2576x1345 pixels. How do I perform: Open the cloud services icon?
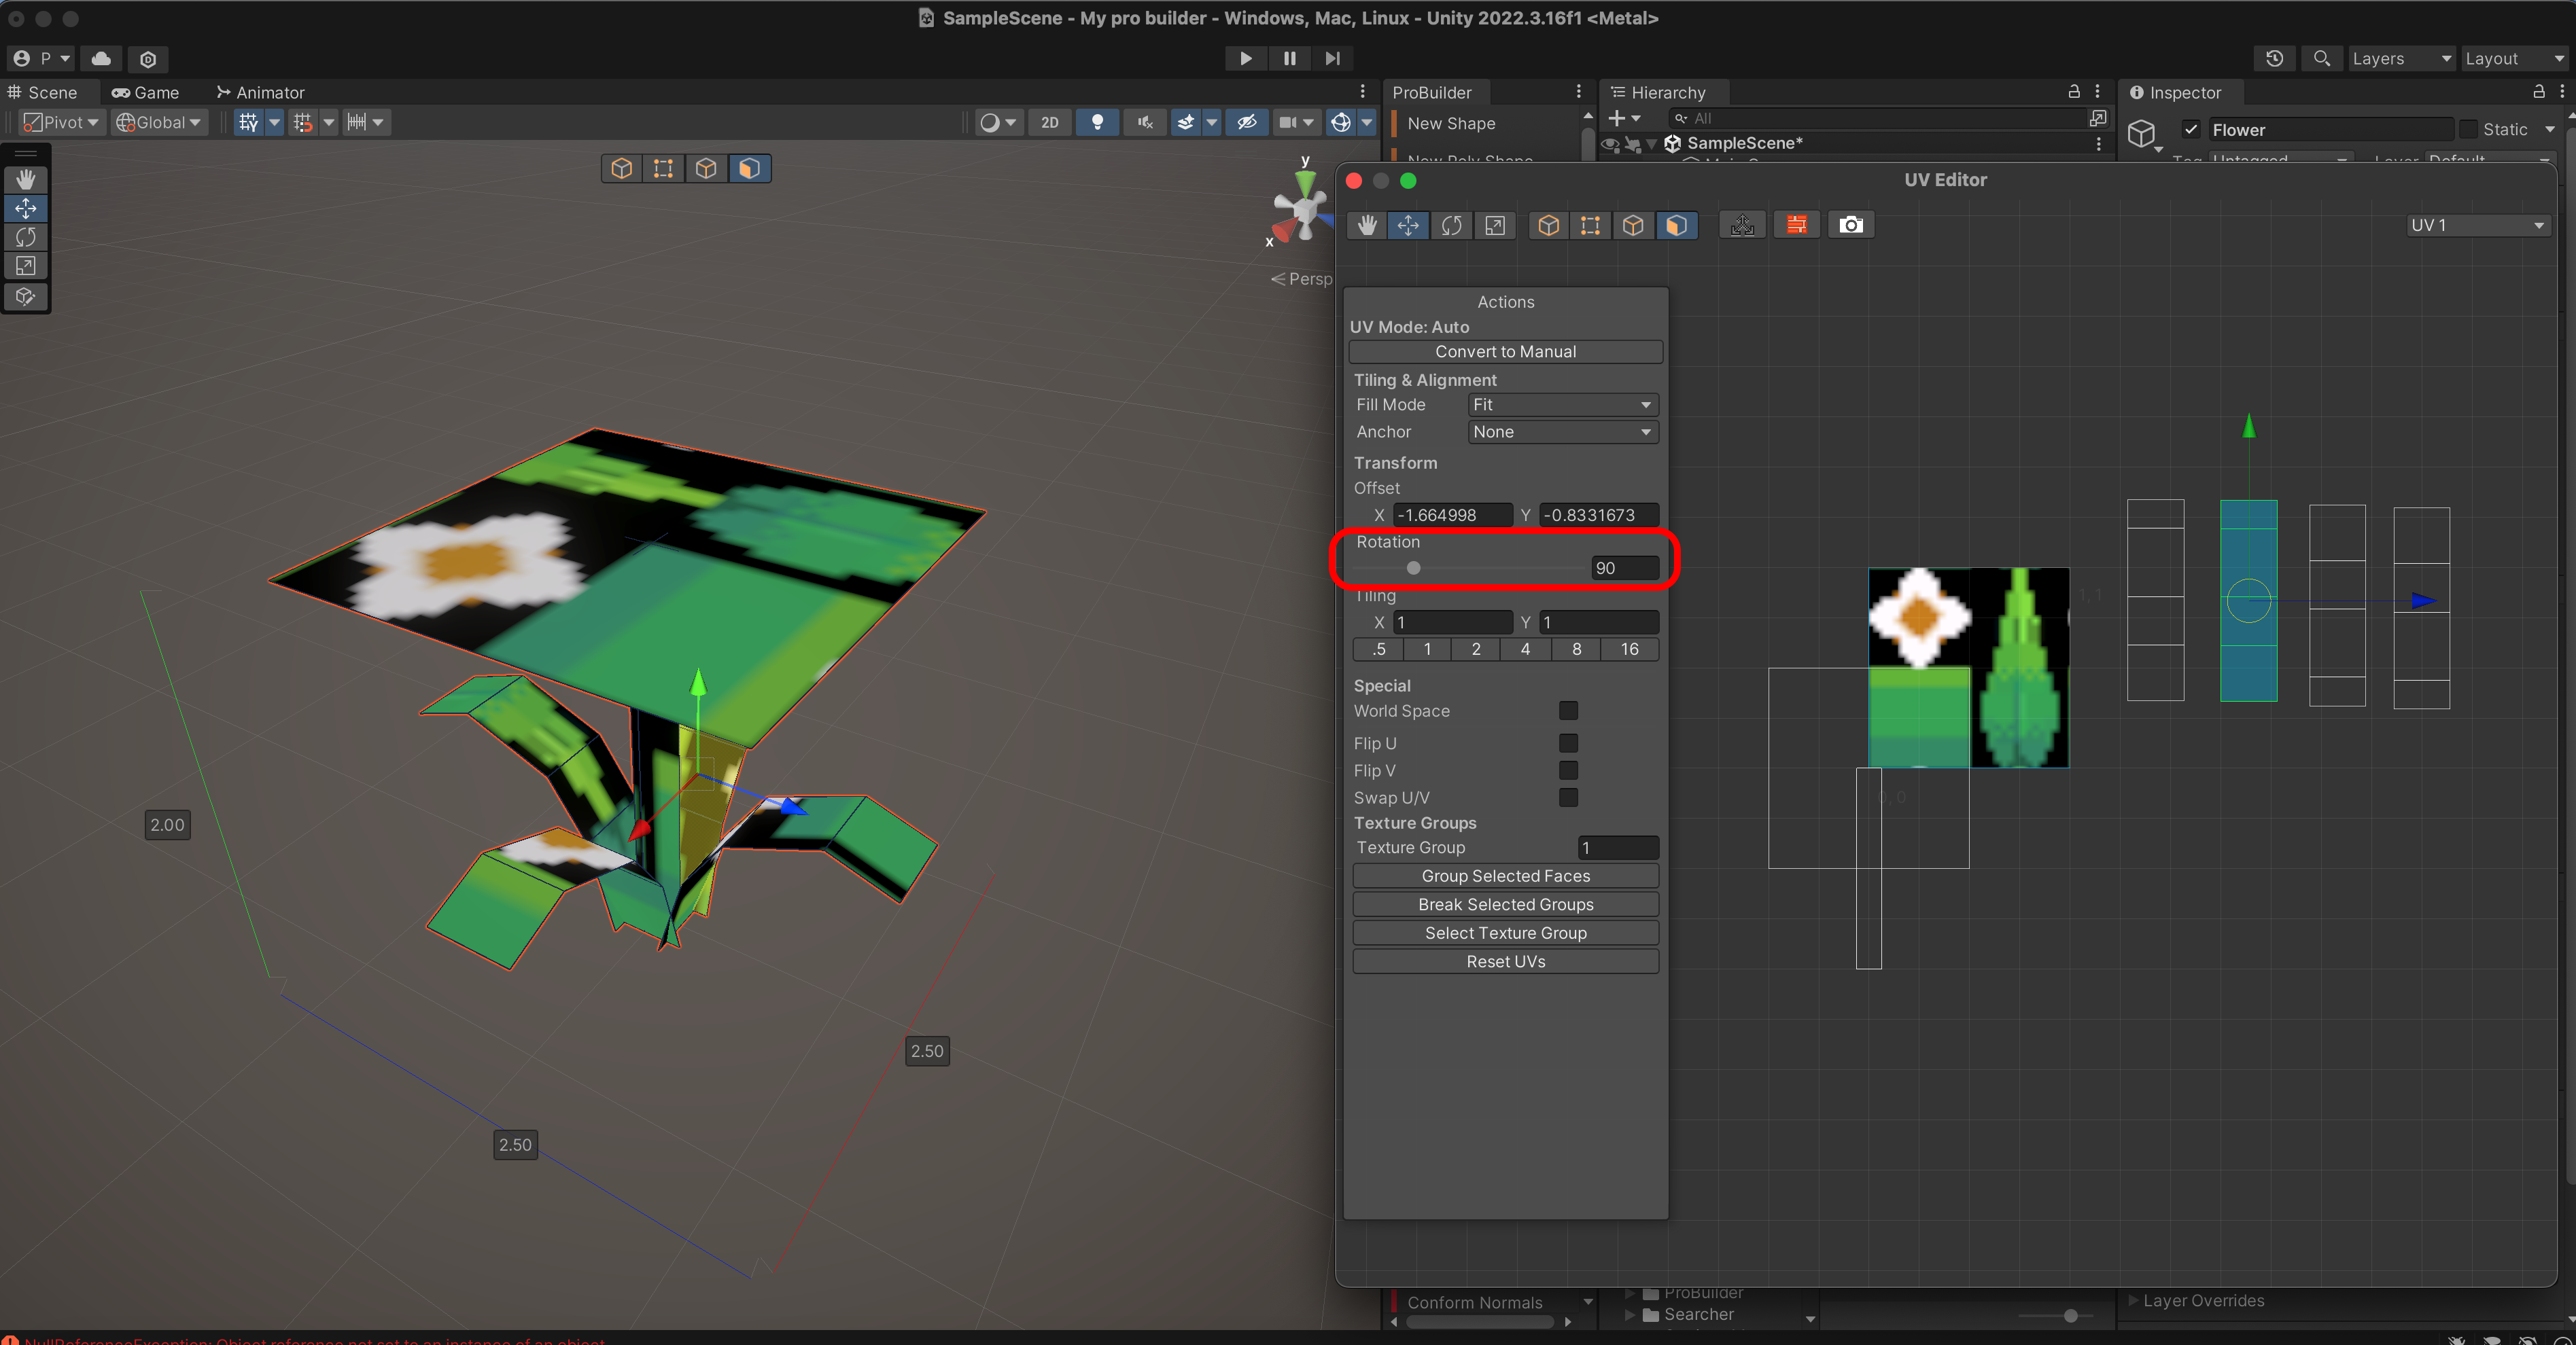[101, 58]
